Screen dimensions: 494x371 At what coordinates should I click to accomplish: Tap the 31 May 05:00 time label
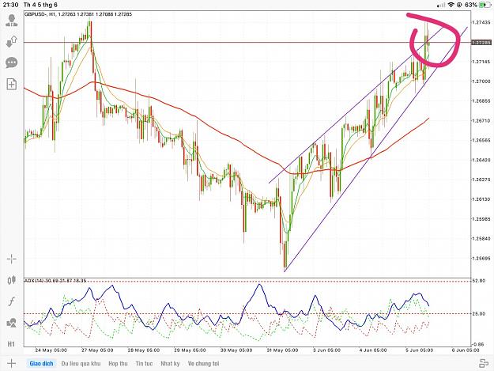[282, 350]
